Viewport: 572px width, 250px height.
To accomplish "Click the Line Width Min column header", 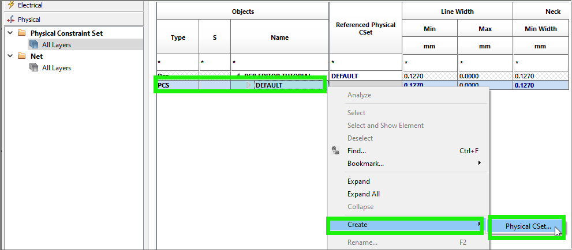I will [430, 28].
